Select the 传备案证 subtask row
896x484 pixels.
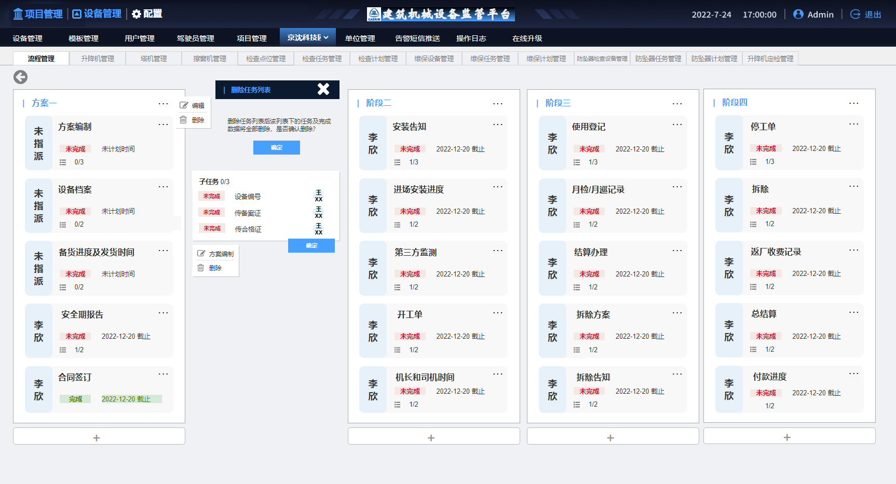click(x=263, y=213)
